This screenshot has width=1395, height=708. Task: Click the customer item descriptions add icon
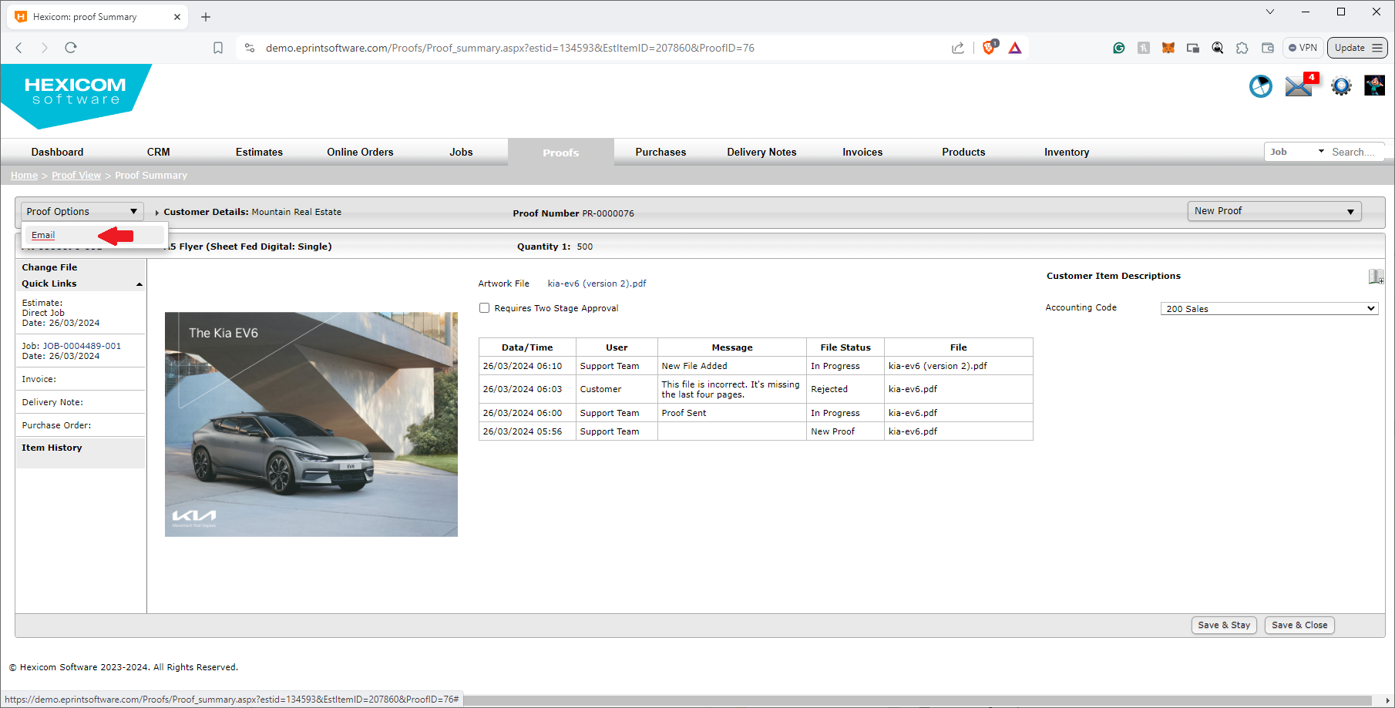click(1376, 277)
